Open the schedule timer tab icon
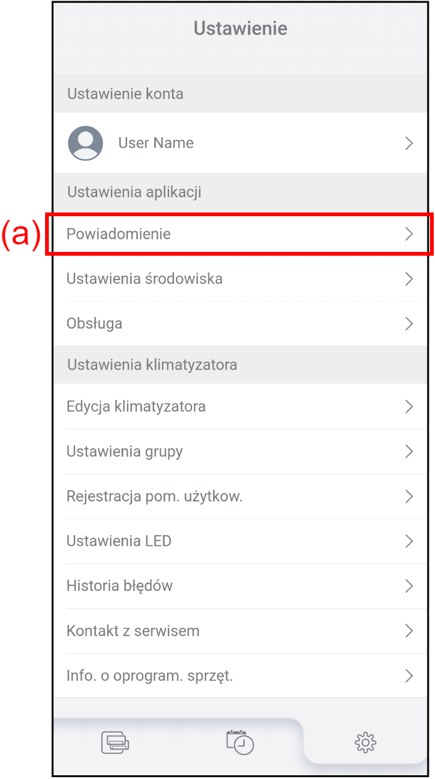Viewport: 435px width, 779px height. (x=240, y=743)
